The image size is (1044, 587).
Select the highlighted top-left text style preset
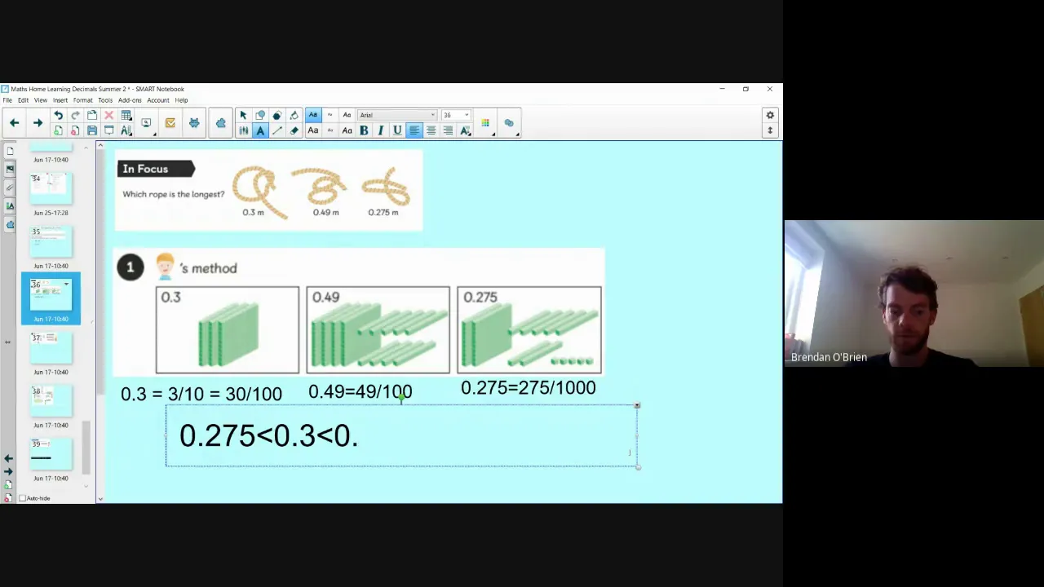click(313, 115)
